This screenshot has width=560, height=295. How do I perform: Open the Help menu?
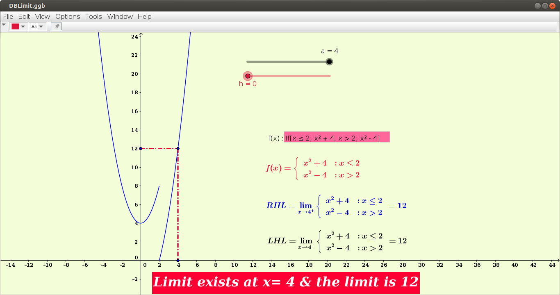144,16
